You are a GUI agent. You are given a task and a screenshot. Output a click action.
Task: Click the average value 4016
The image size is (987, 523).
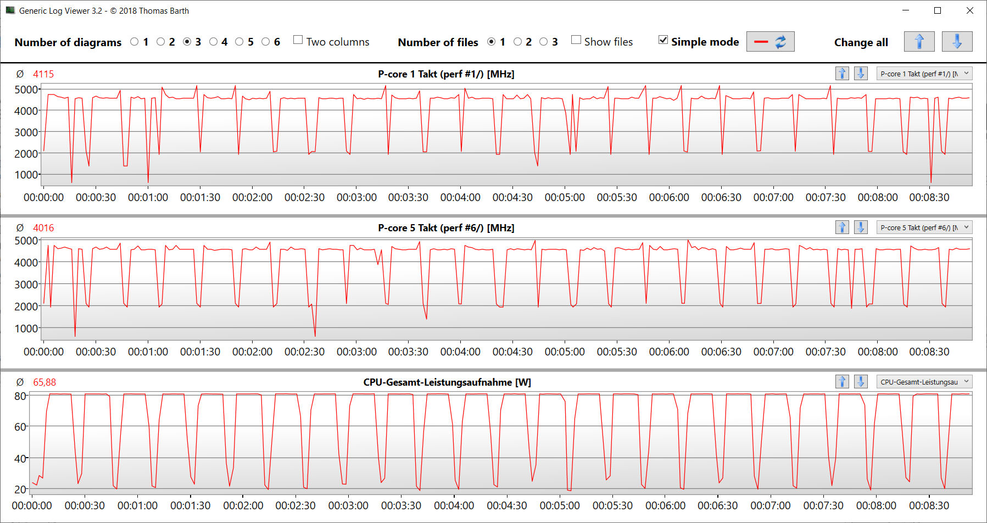(43, 228)
